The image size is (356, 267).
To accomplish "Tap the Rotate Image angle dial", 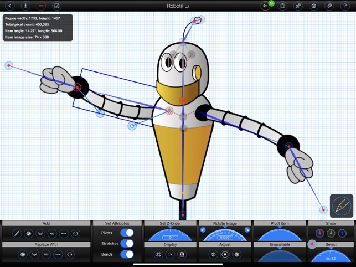I will point(225,235).
